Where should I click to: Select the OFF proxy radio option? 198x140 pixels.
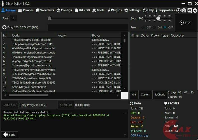[165, 27]
